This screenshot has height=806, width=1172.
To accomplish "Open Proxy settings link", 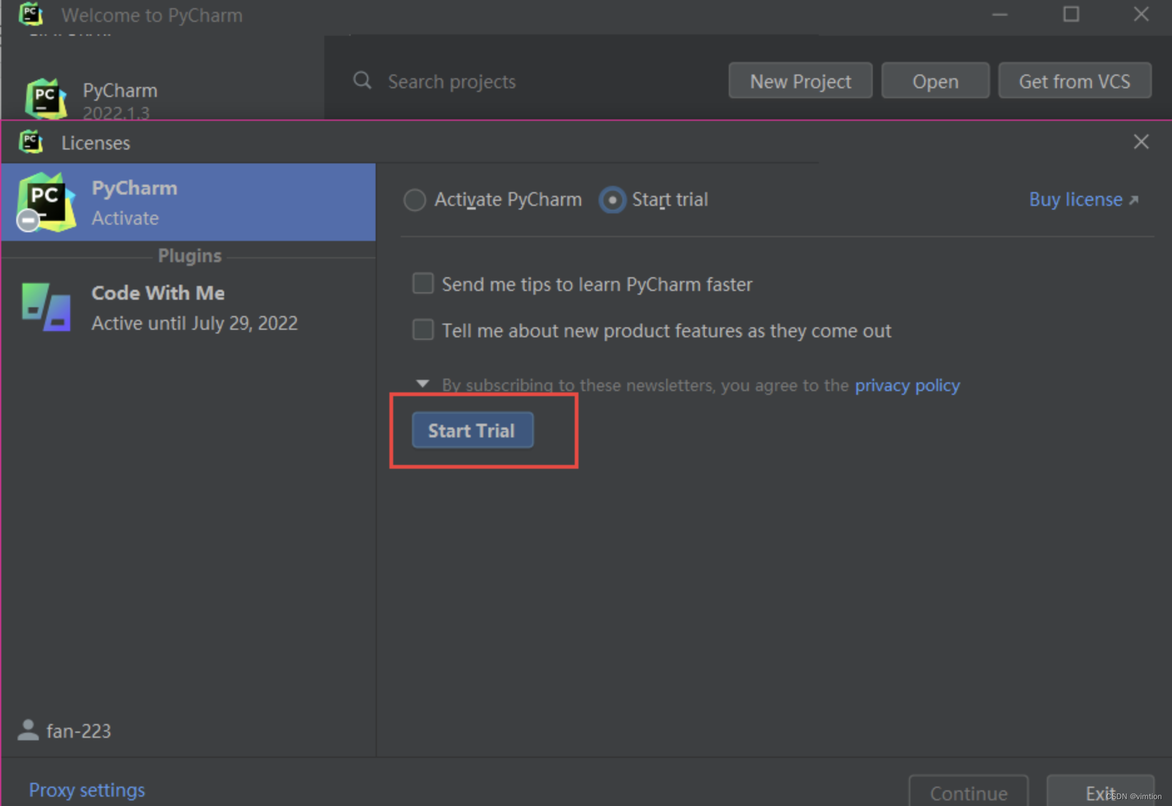I will 87,790.
